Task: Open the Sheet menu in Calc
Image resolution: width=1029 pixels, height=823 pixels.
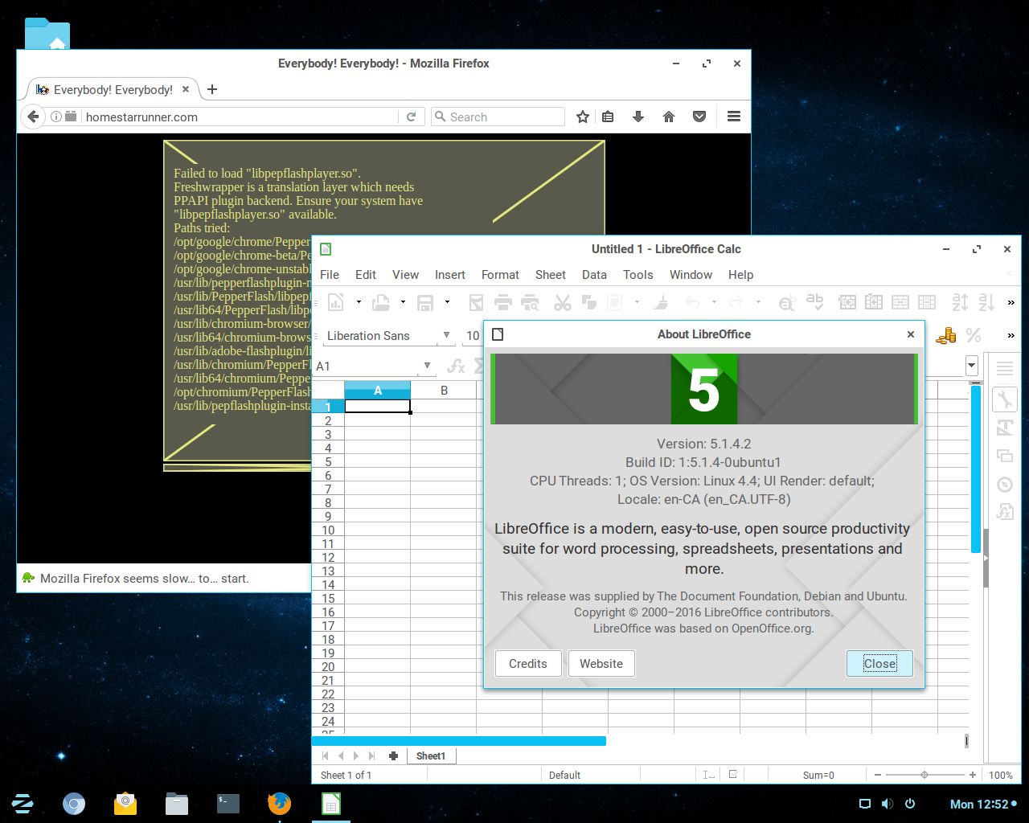Action: 551,275
